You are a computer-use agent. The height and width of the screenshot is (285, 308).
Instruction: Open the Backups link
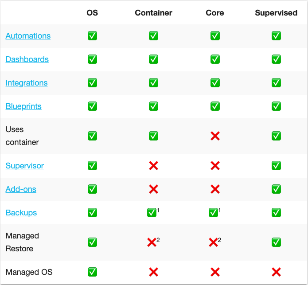pos(21,213)
